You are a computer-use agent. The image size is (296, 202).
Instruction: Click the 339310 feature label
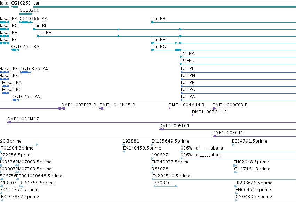tap(162, 183)
